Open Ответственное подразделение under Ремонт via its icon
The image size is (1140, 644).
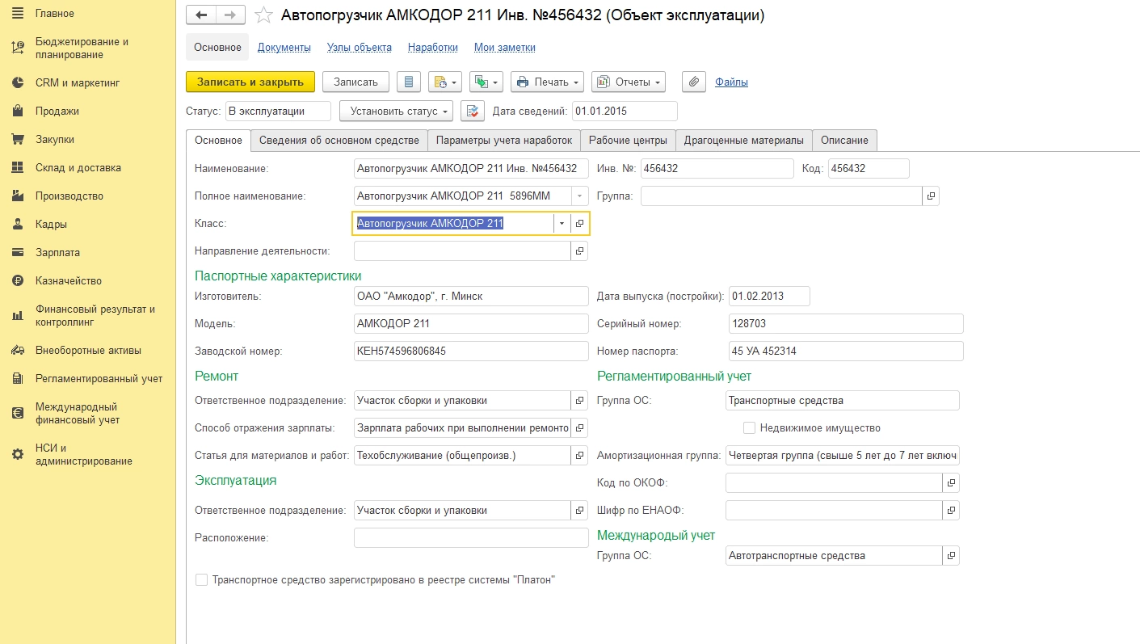click(x=579, y=401)
